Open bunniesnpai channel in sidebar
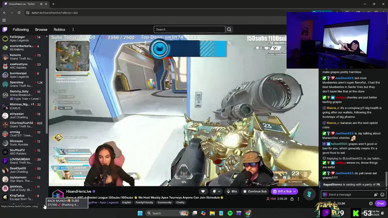This screenshot has height=218, width=388. coord(24,75)
